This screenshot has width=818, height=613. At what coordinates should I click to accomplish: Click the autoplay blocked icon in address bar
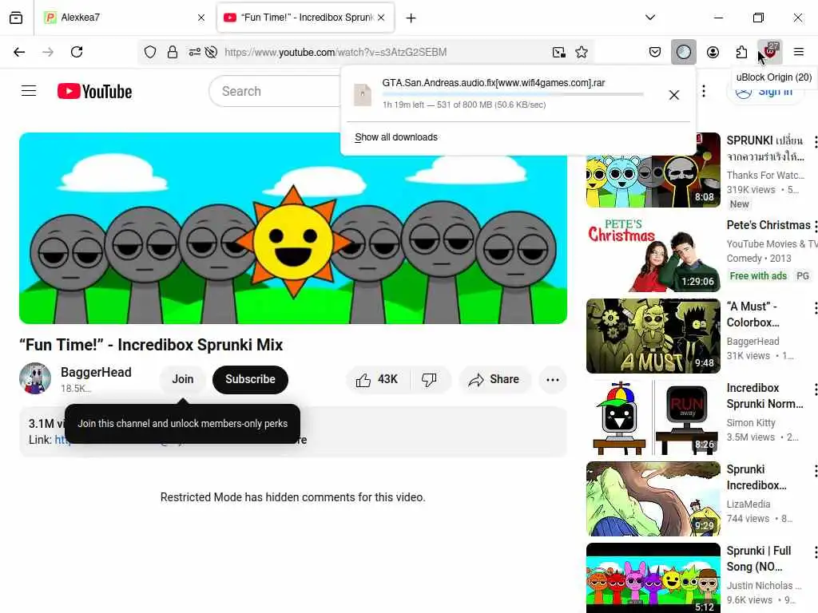pos(211,52)
